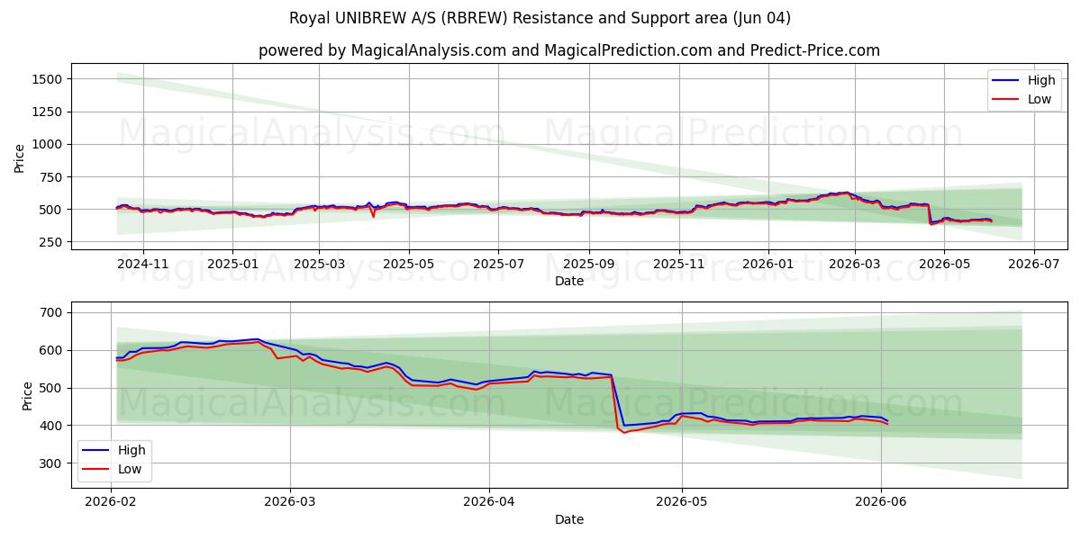Click the 2026-01 date tick label
This screenshot has width=1081, height=540.
[x=768, y=265]
